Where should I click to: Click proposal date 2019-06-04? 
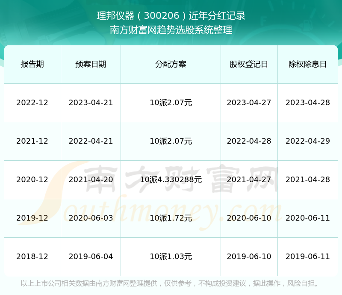coord(91,257)
